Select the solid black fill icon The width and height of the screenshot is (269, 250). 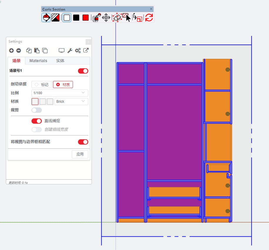76,18
